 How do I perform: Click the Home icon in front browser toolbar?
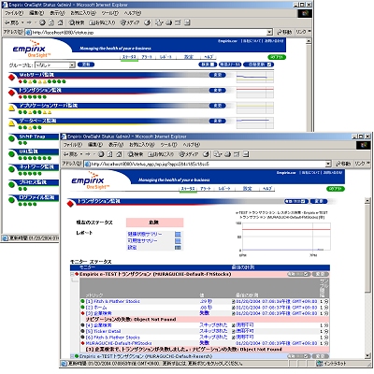click(x=119, y=154)
